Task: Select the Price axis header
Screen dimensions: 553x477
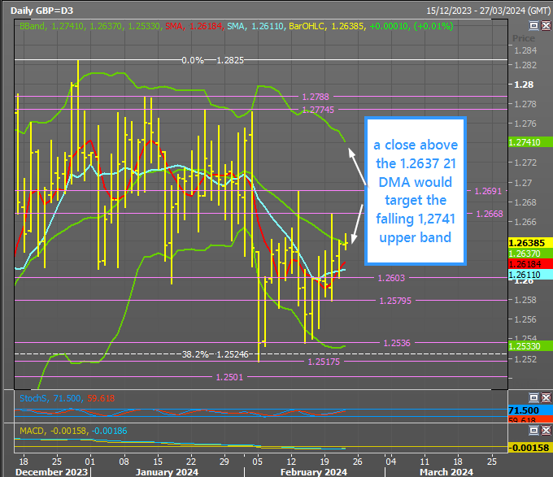Action: pos(524,38)
